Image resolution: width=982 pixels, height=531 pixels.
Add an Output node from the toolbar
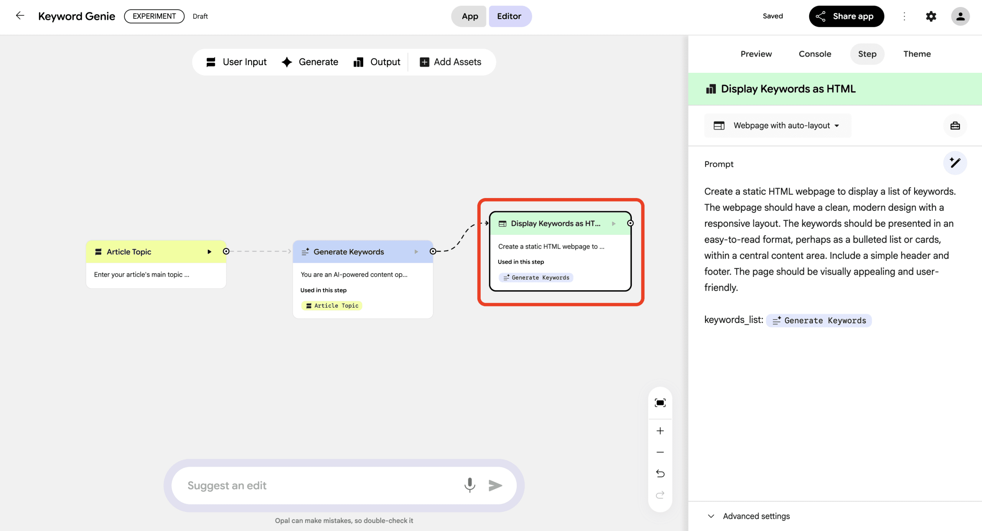[377, 62]
